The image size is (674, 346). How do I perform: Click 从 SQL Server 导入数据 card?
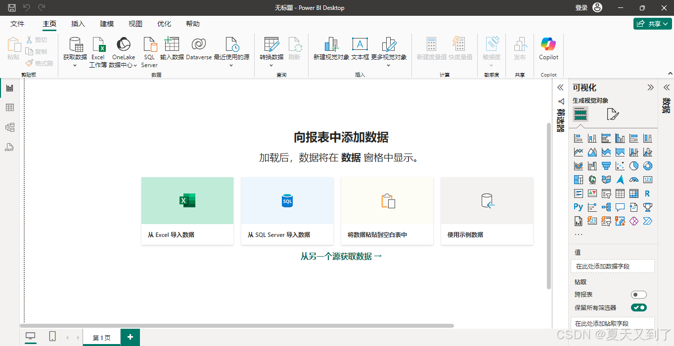click(287, 211)
